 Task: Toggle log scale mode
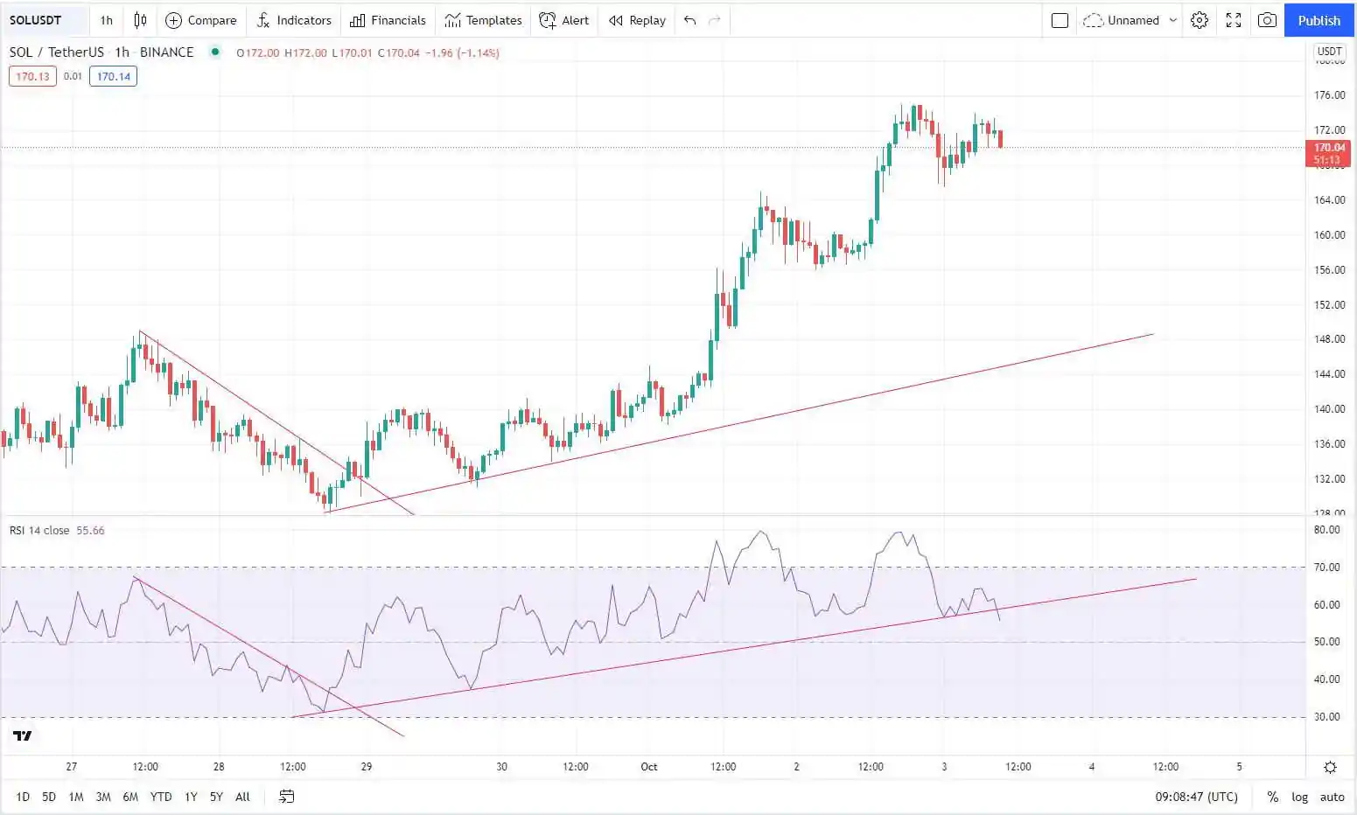[x=1299, y=797]
